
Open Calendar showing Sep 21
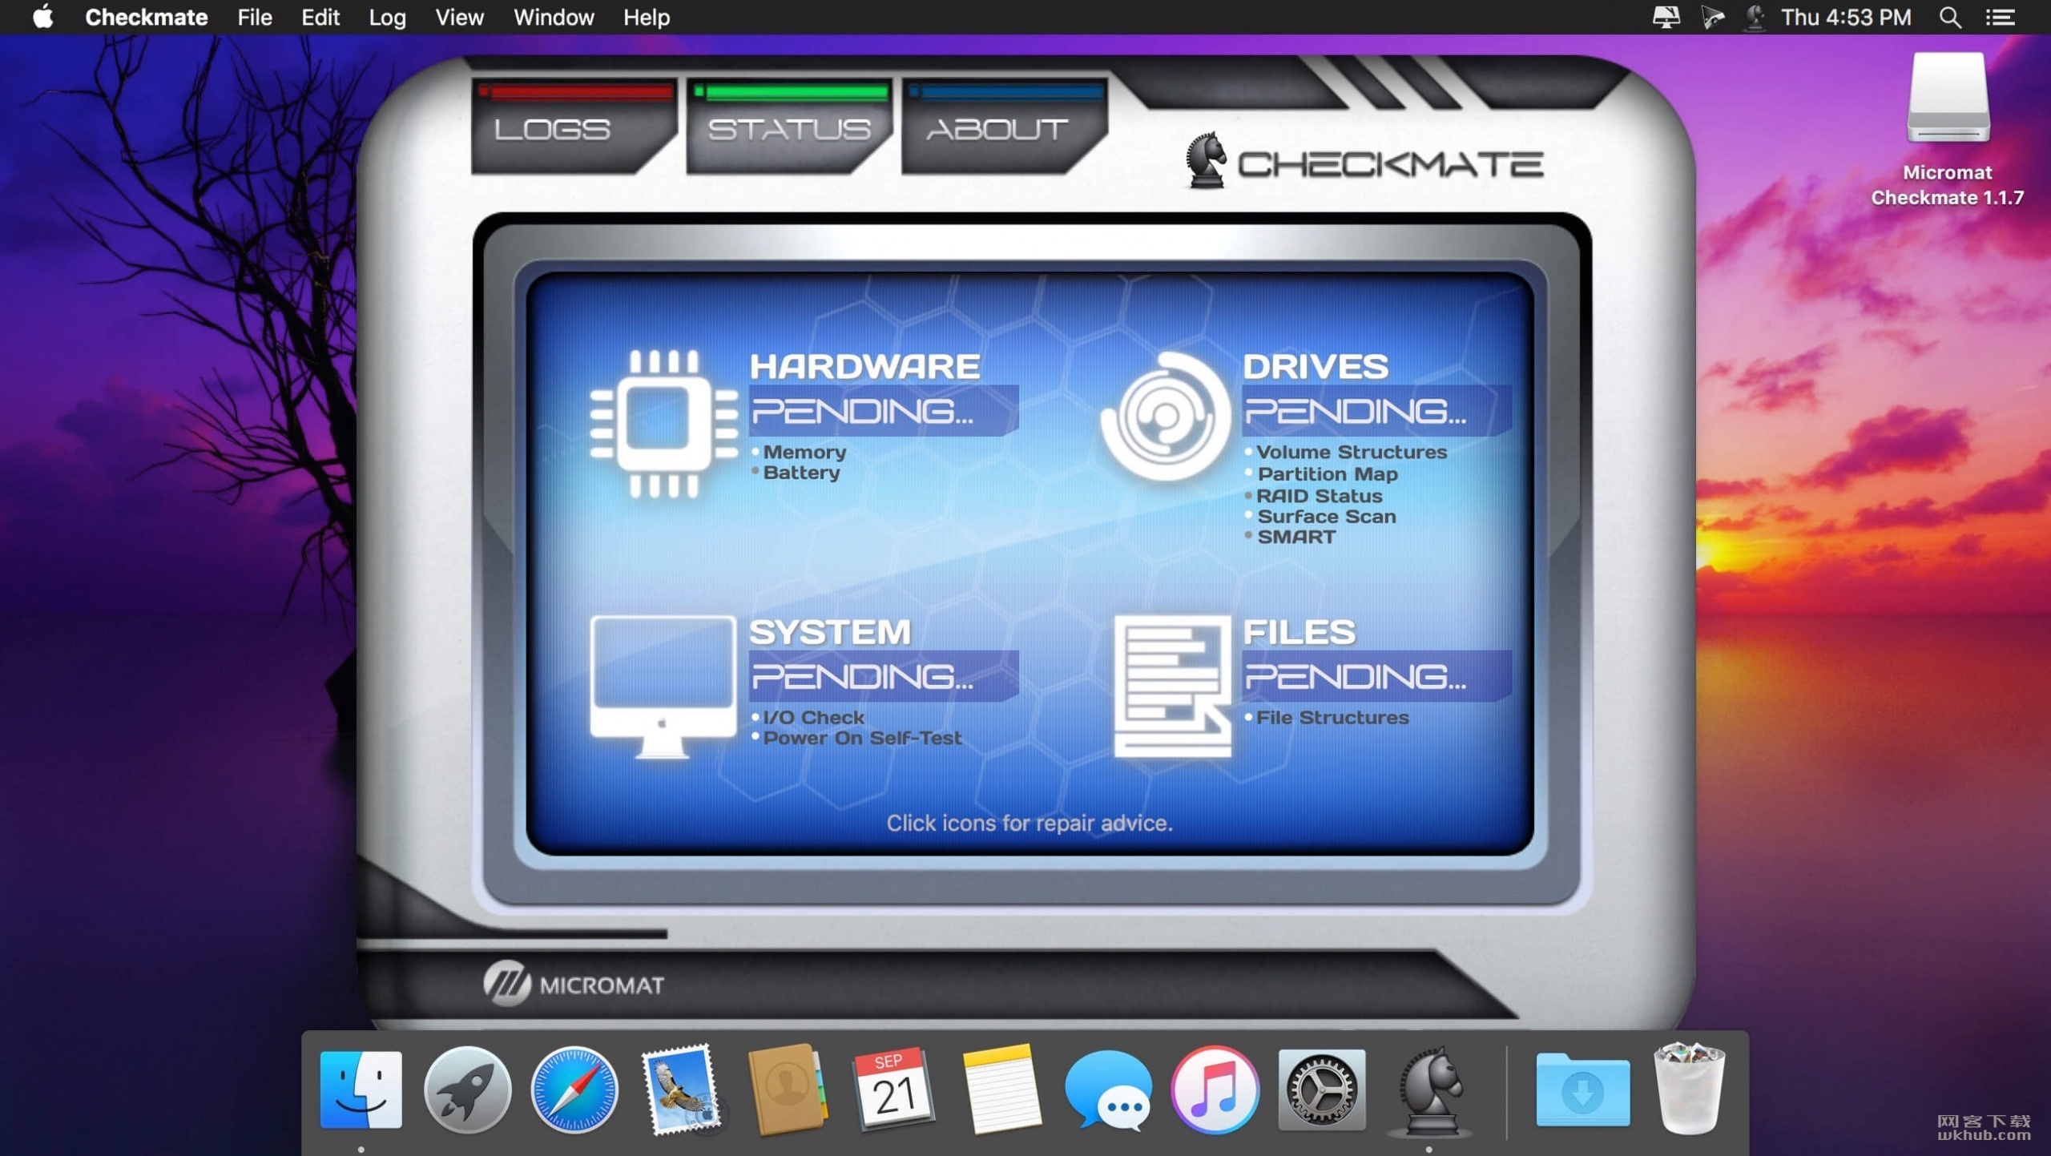pos(893,1090)
